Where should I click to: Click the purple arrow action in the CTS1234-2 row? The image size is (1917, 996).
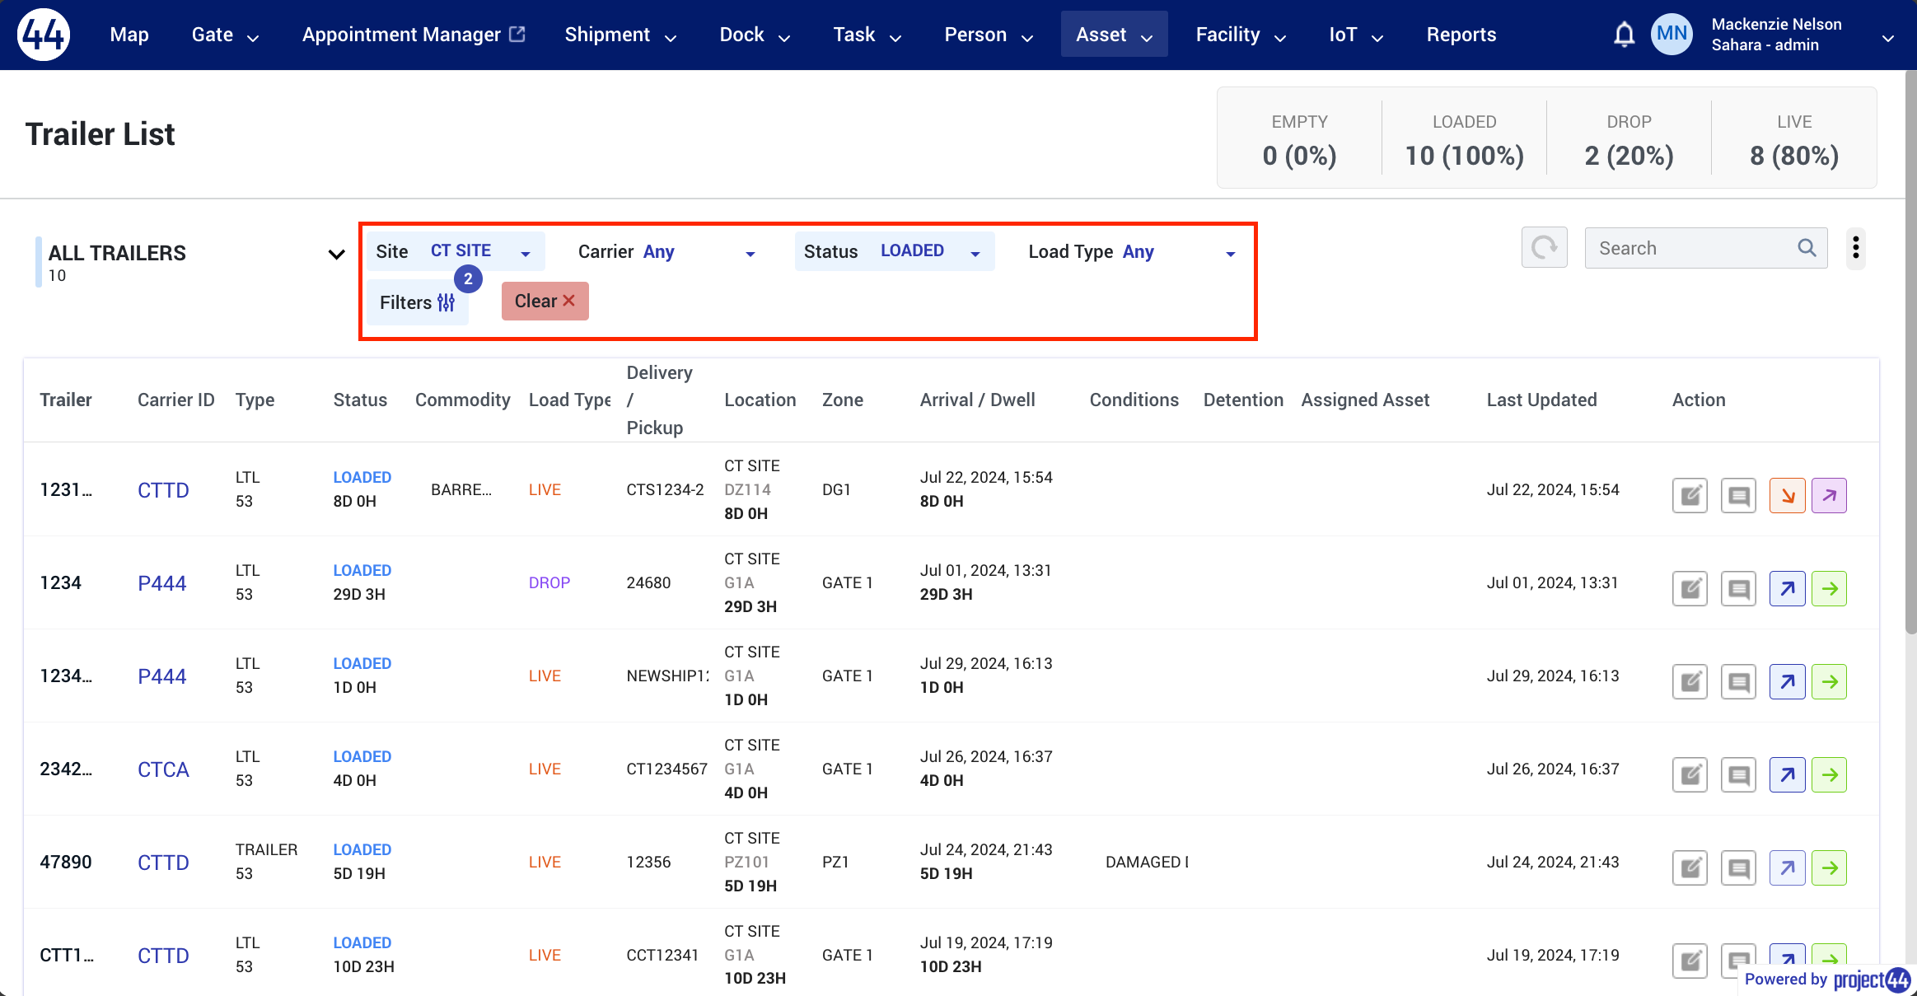[x=1829, y=496]
